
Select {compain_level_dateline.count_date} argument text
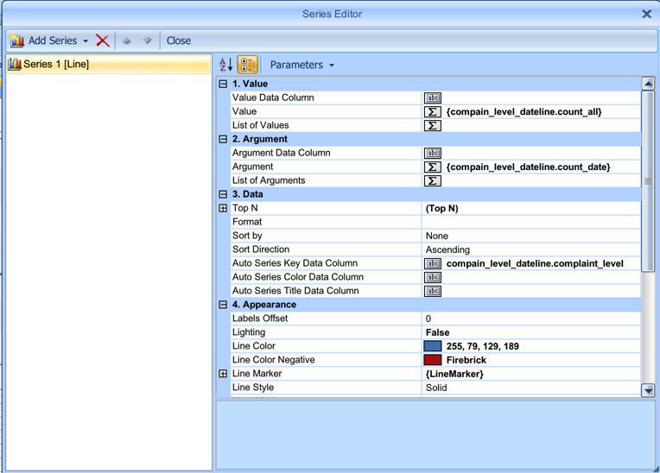coord(528,167)
